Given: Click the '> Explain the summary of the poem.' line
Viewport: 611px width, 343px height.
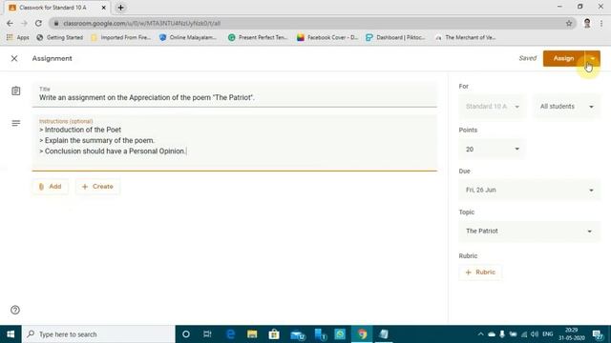Looking at the screenshot, I should click(x=97, y=140).
